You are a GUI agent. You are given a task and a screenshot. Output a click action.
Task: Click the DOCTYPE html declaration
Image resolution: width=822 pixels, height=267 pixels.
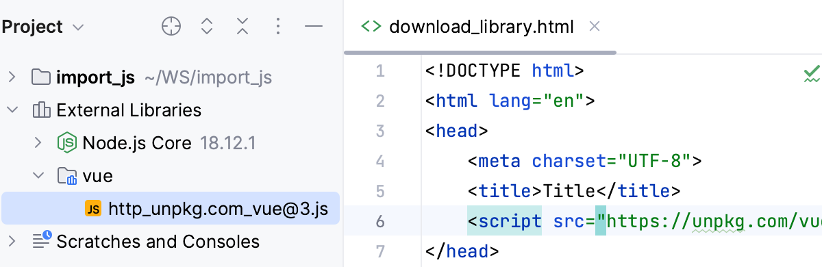(504, 71)
